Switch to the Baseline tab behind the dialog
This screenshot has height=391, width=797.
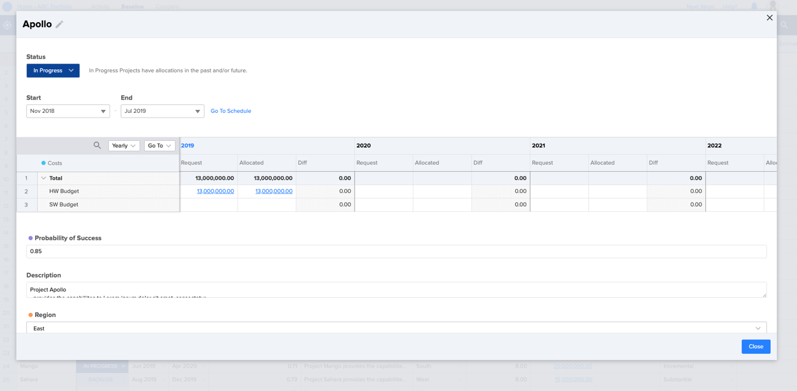[133, 7]
